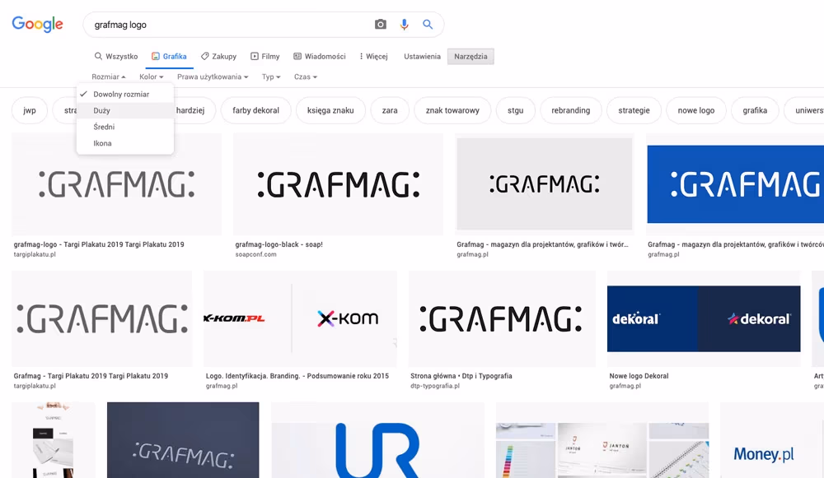Open the Prawa użytkowania dropdown

[213, 77]
